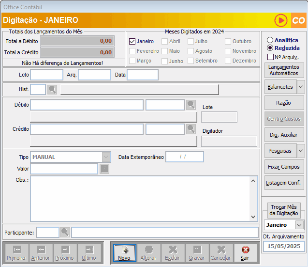308x267 pixels.
Task: Click the lookup icon next to Crédito
Action: pyautogui.click(x=191, y=128)
